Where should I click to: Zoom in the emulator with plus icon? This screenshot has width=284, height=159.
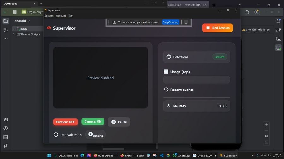(x=266, y=125)
